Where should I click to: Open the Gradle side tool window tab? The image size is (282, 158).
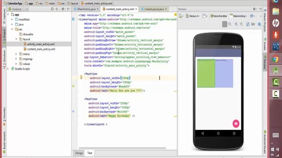point(265,44)
